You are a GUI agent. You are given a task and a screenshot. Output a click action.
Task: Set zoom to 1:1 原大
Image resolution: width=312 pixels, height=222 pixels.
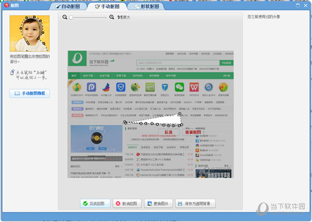coord(124,18)
